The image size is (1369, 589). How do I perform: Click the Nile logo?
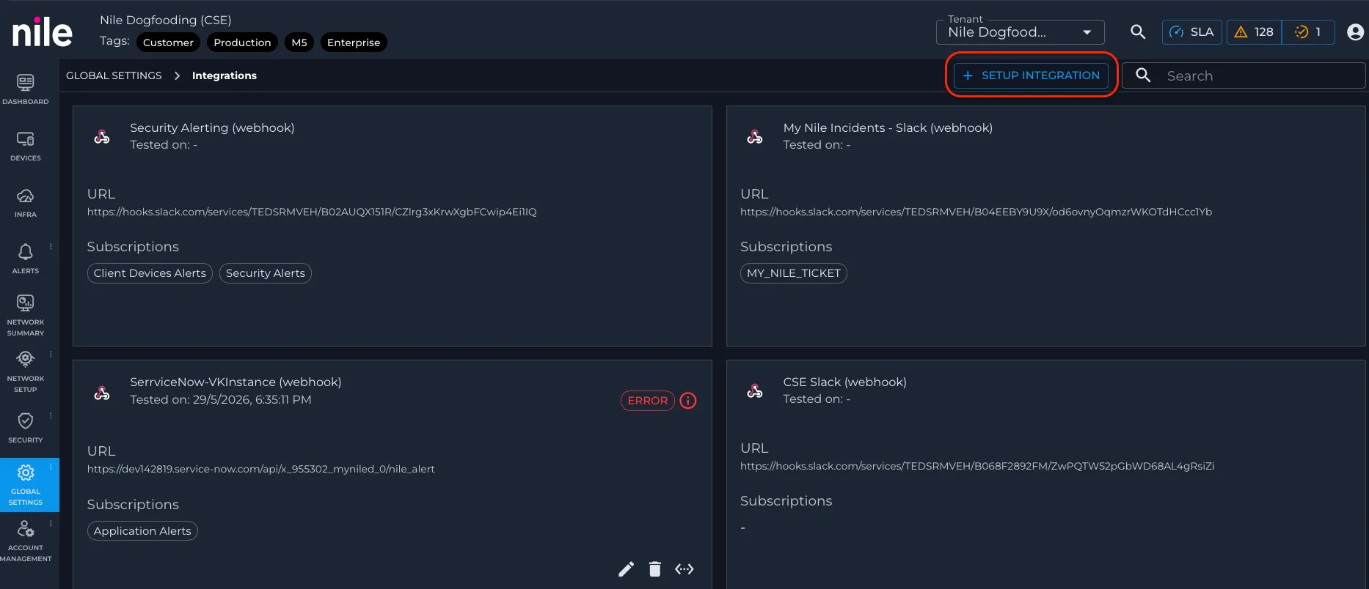(43, 33)
